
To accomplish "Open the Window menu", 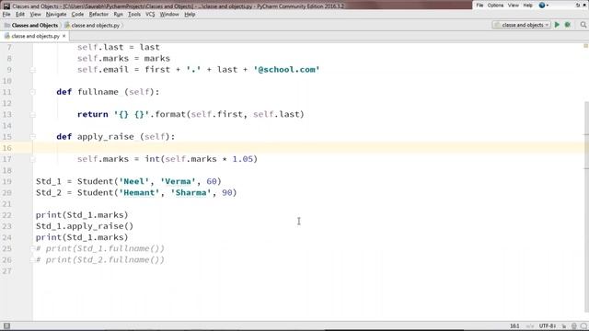I will coord(169,15).
